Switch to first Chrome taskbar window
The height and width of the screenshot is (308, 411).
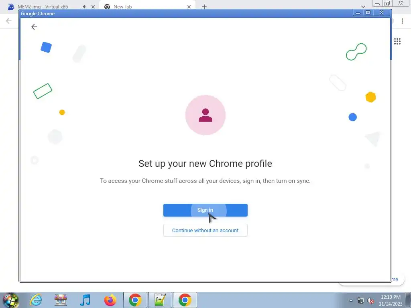pos(135,300)
